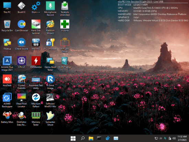The width and height of the screenshot is (189, 142).
Task: Open File Explorer from the taskbar
Action: coord(91,138)
